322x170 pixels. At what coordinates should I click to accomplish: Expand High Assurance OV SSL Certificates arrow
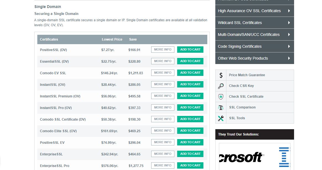coord(289,11)
